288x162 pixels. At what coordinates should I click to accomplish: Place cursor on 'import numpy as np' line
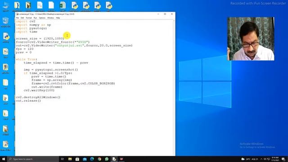(33, 25)
